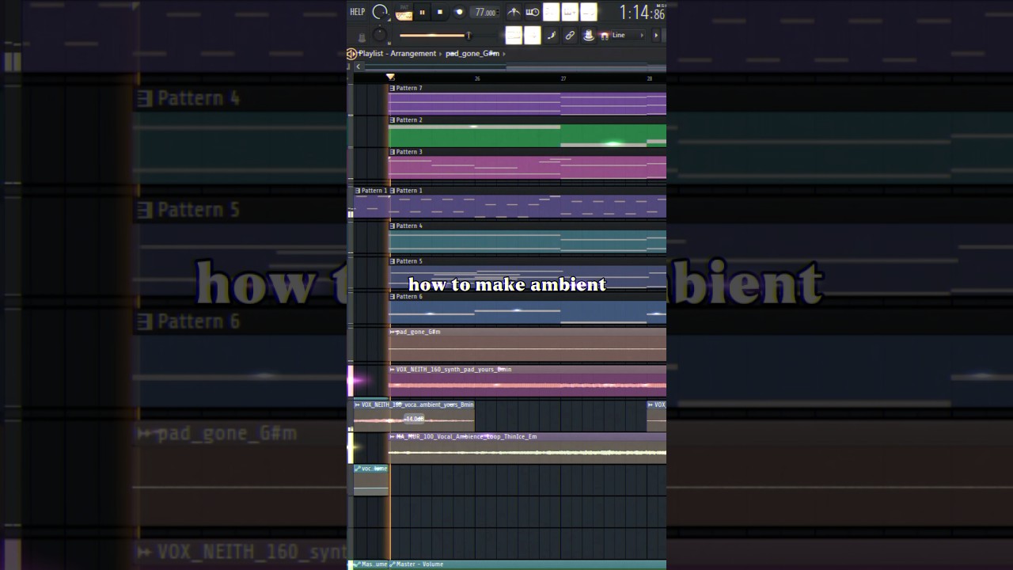Open Pattern 4 clip menu icon
The width and height of the screenshot is (1013, 570).
393,226
